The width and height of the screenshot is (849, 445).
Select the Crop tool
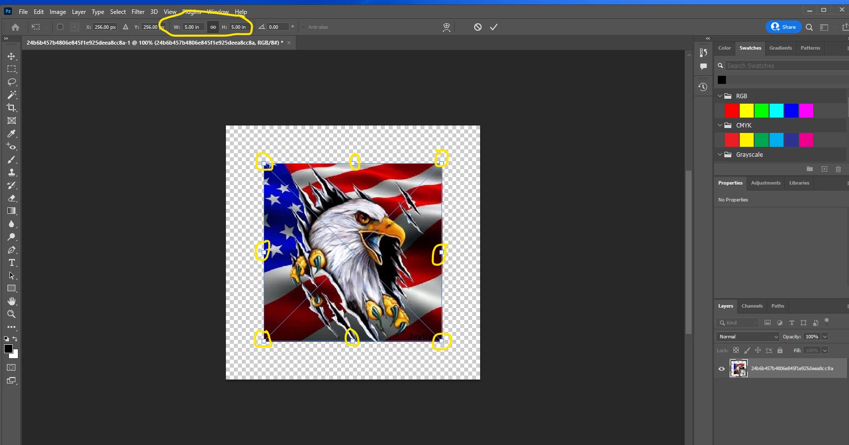pos(11,108)
